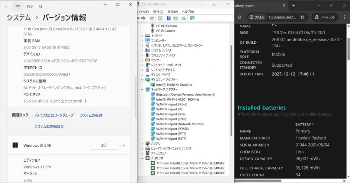Click the browser address bar file path

point(282,17)
